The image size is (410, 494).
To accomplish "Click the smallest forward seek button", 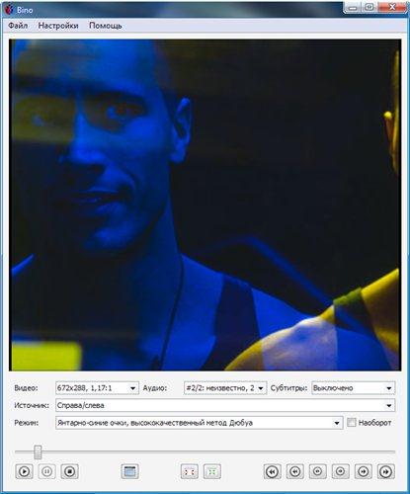I will (341, 471).
